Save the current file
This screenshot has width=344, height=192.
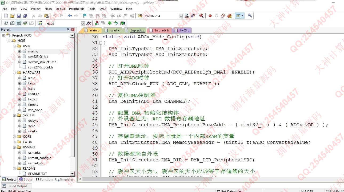pyautogui.click(x=19, y=16)
